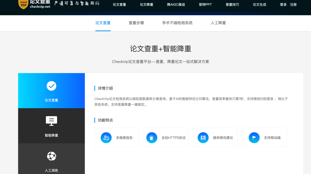Switch to the 人工降重 tab
This screenshot has height=174, width=311.
click(x=218, y=23)
